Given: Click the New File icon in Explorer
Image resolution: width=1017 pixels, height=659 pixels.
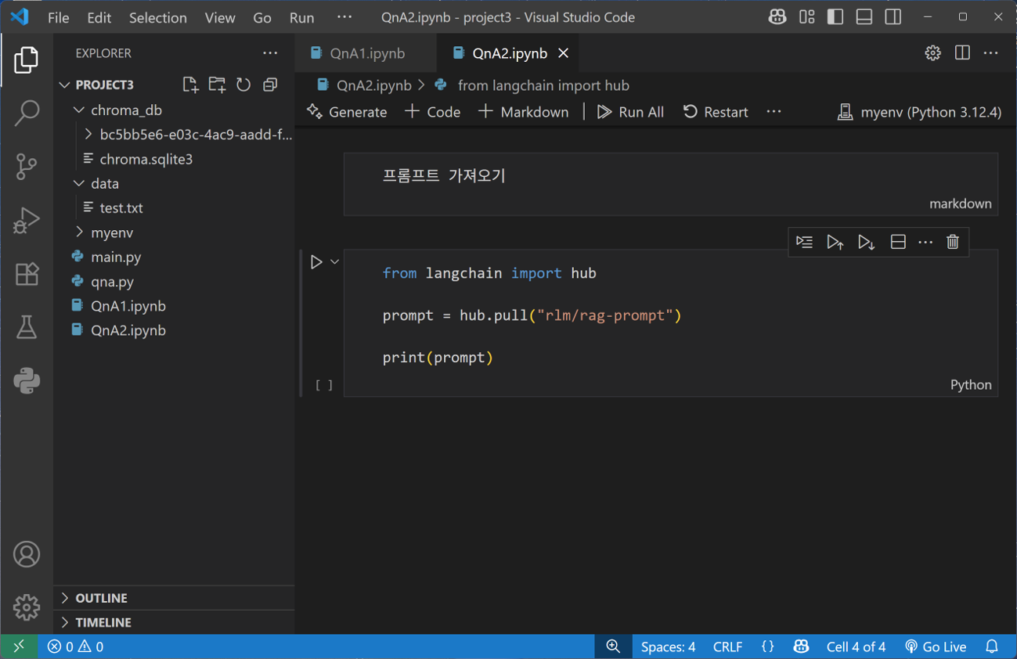Looking at the screenshot, I should tap(189, 85).
